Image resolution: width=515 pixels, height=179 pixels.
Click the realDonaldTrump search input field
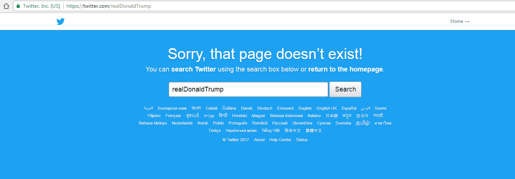[x=248, y=89]
